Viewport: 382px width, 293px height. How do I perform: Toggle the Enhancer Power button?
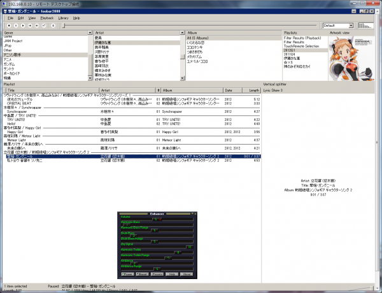(x=126, y=273)
